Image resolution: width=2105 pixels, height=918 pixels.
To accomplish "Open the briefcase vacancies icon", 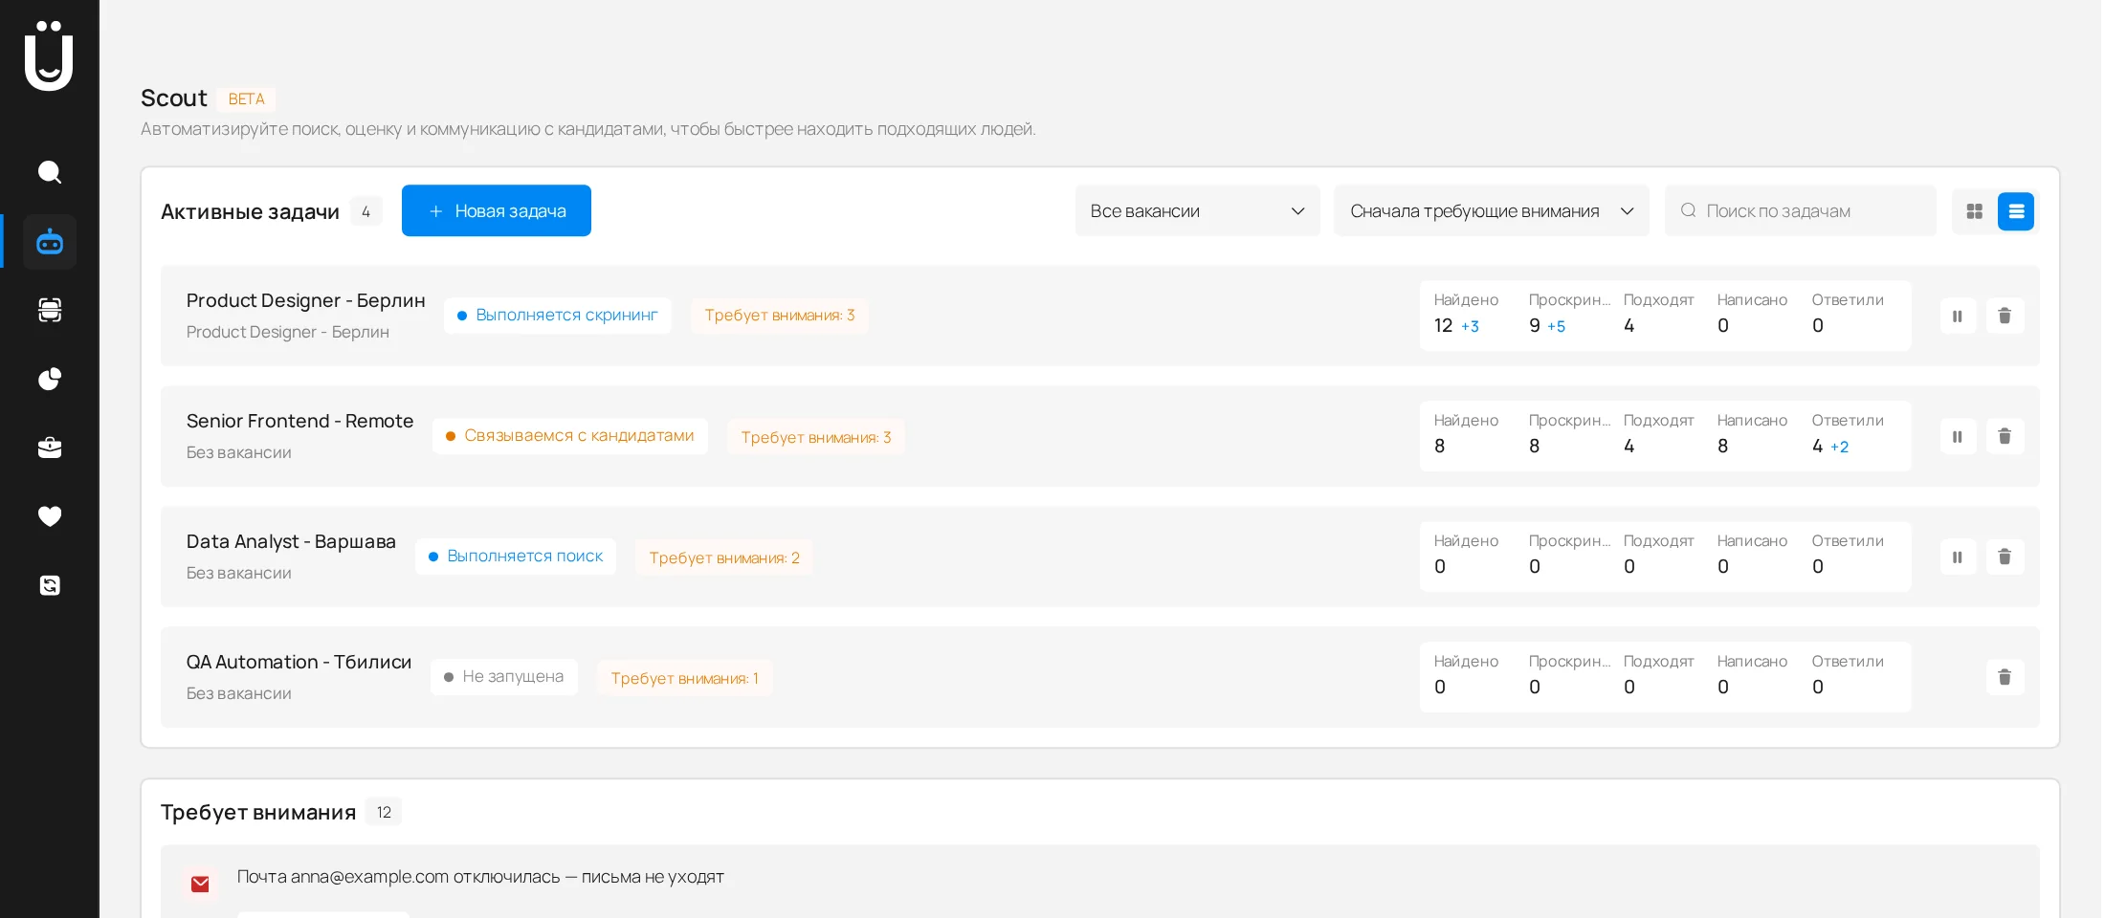I will point(50,448).
